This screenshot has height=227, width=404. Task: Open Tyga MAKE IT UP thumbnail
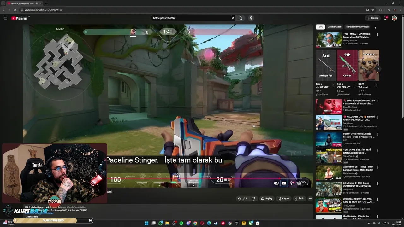click(x=329, y=40)
